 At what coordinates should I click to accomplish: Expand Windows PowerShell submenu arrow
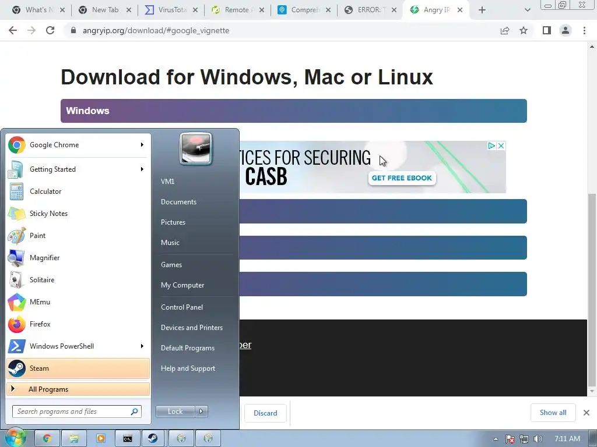click(x=142, y=346)
